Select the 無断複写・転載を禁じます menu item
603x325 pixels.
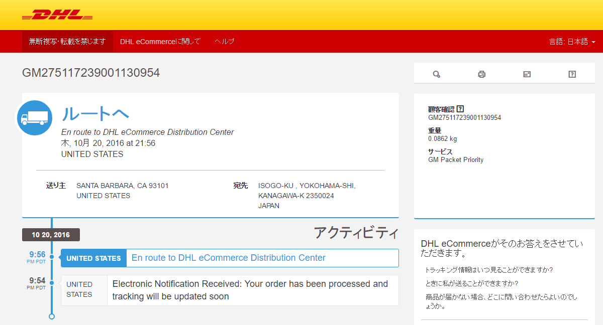(67, 42)
